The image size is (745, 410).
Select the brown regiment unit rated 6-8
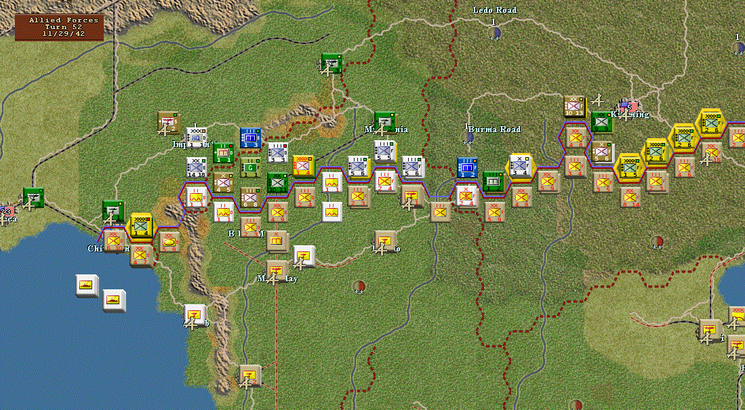point(250,197)
